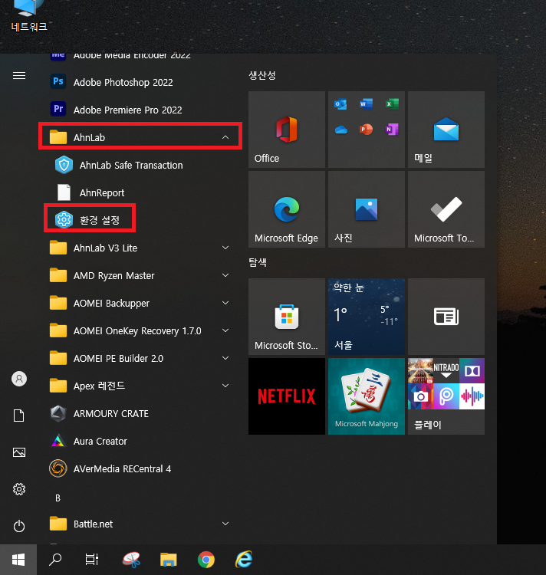
Task: Open Microsoft Mahjong tile
Action: tap(367, 396)
